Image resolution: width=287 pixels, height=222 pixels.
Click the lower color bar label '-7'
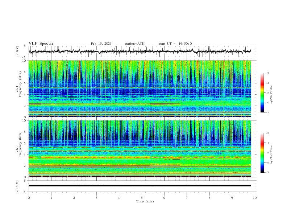[x=267, y=173]
